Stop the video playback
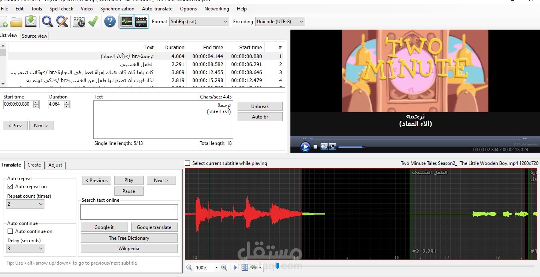 coord(315,147)
